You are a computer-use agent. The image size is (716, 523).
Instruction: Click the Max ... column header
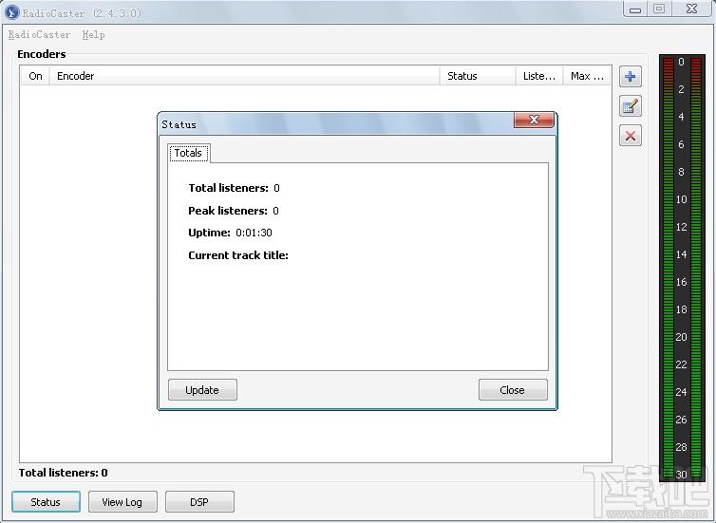point(587,76)
